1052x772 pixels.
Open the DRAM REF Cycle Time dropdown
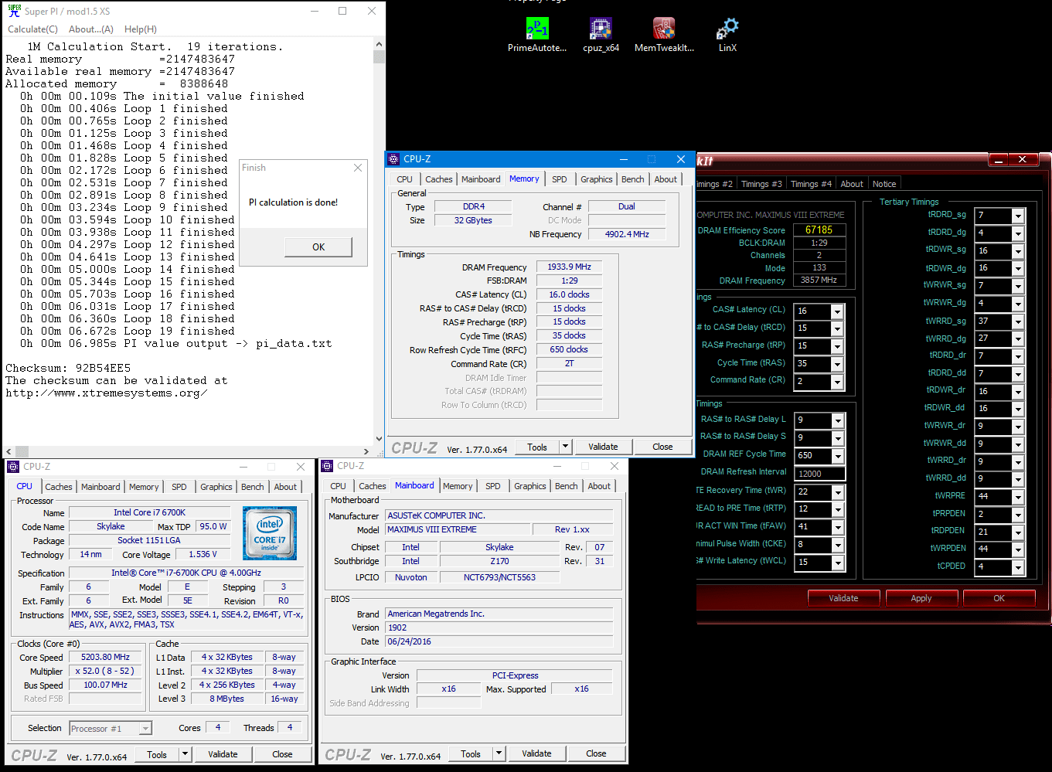click(837, 456)
